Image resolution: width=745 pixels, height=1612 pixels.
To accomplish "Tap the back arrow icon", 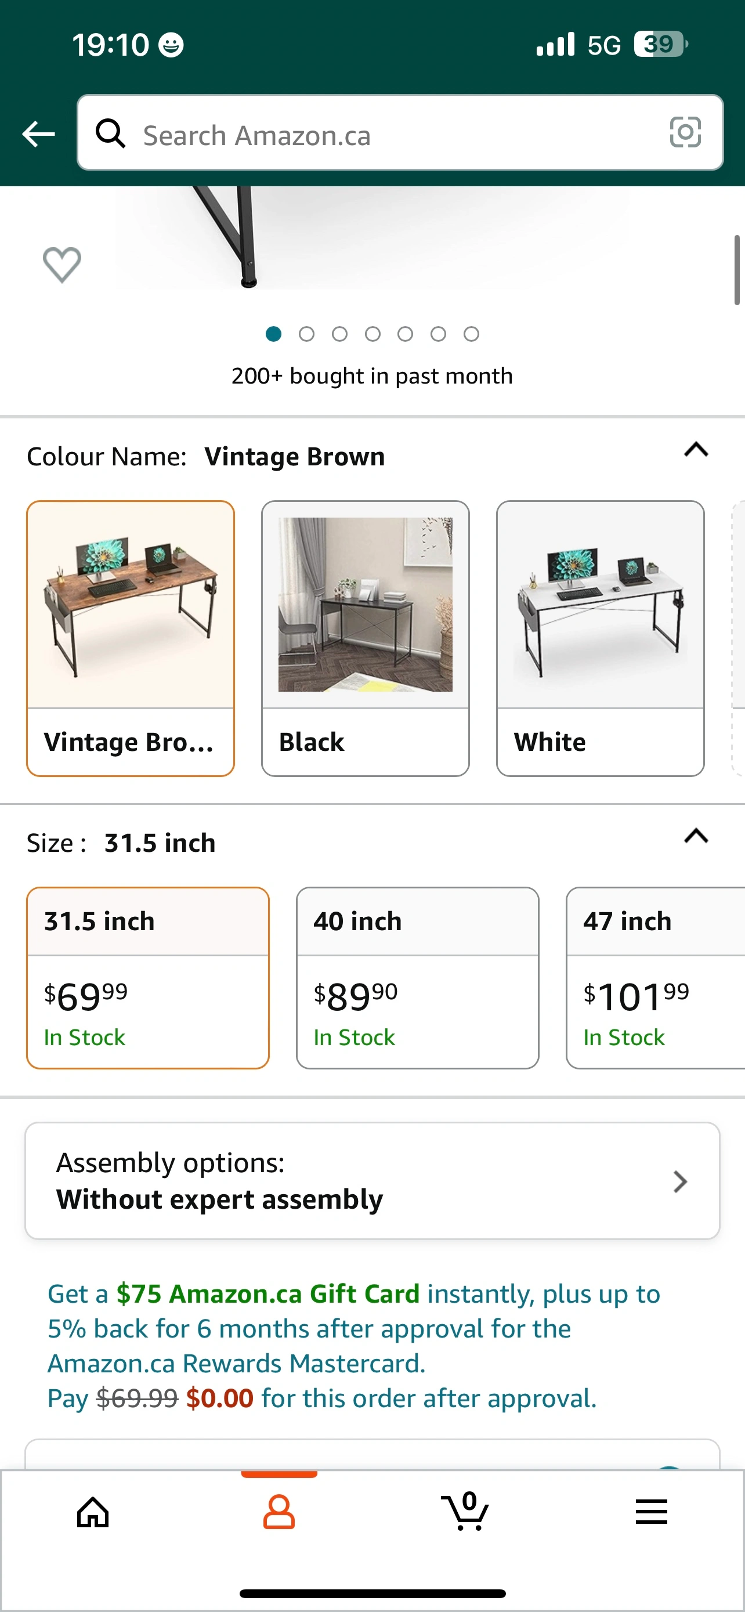I will (39, 134).
